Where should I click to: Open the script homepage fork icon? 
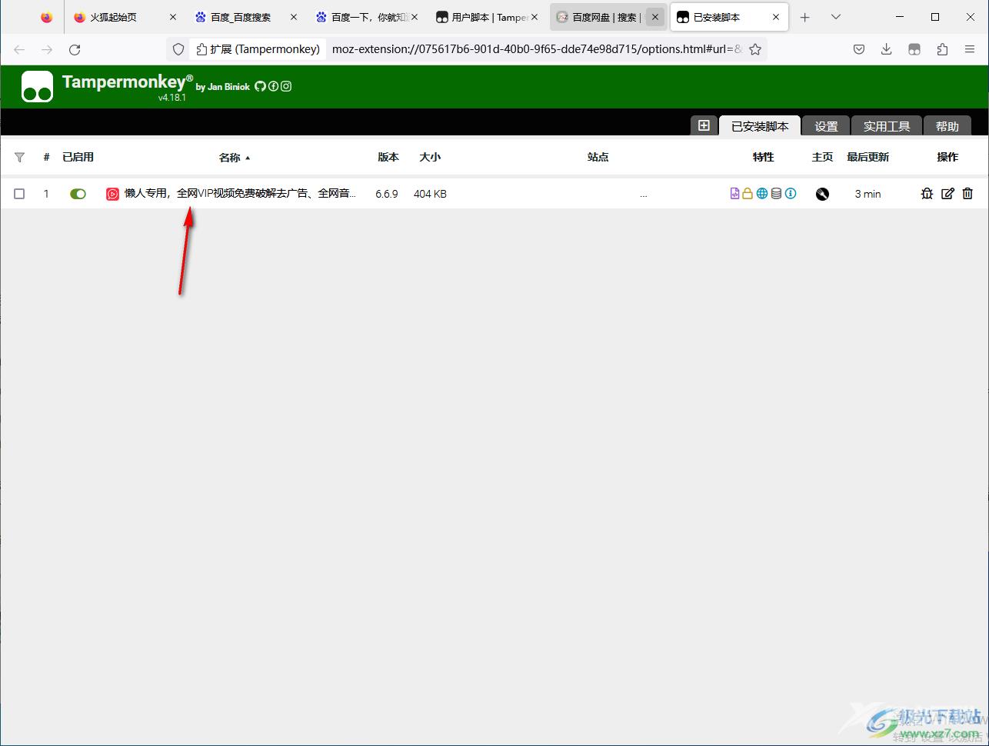click(822, 194)
